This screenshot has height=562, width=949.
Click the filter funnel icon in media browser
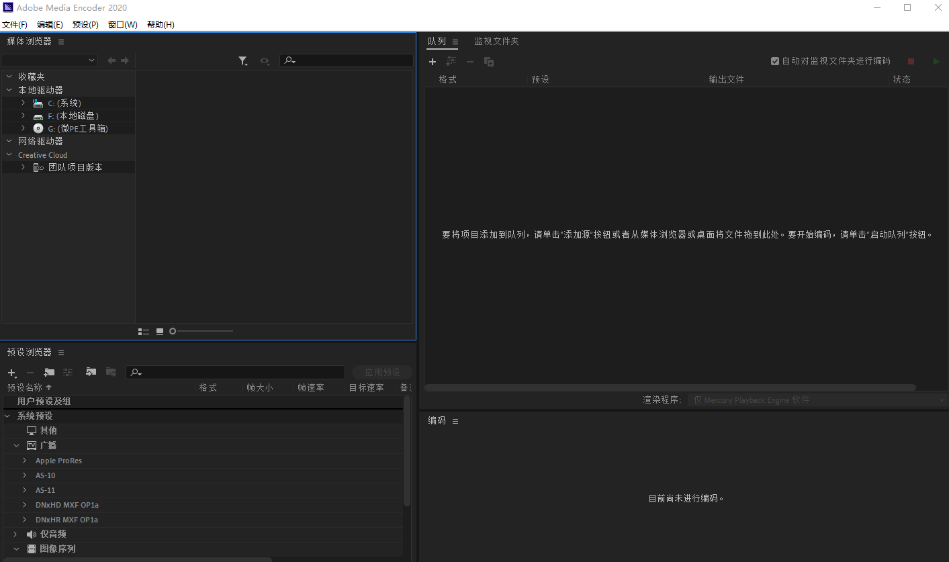click(x=242, y=61)
